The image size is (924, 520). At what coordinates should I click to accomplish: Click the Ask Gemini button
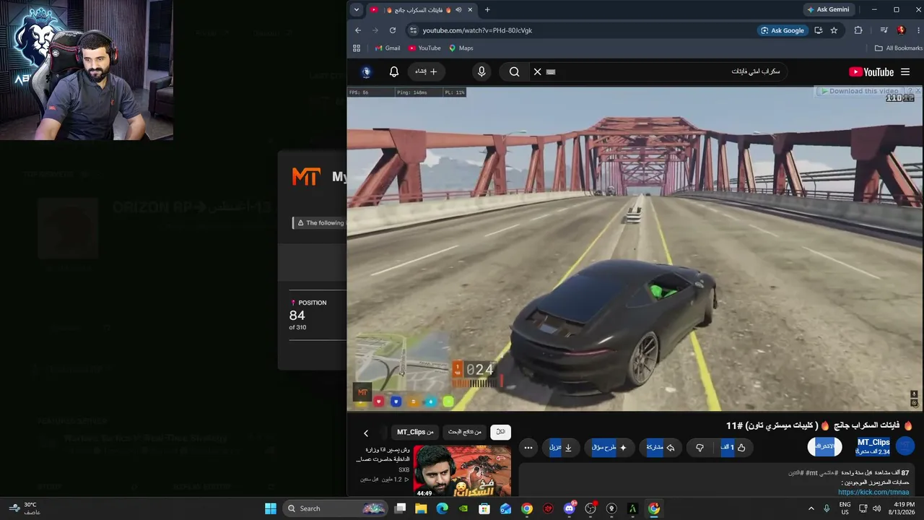pyautogui.click(x=829, y=9)
